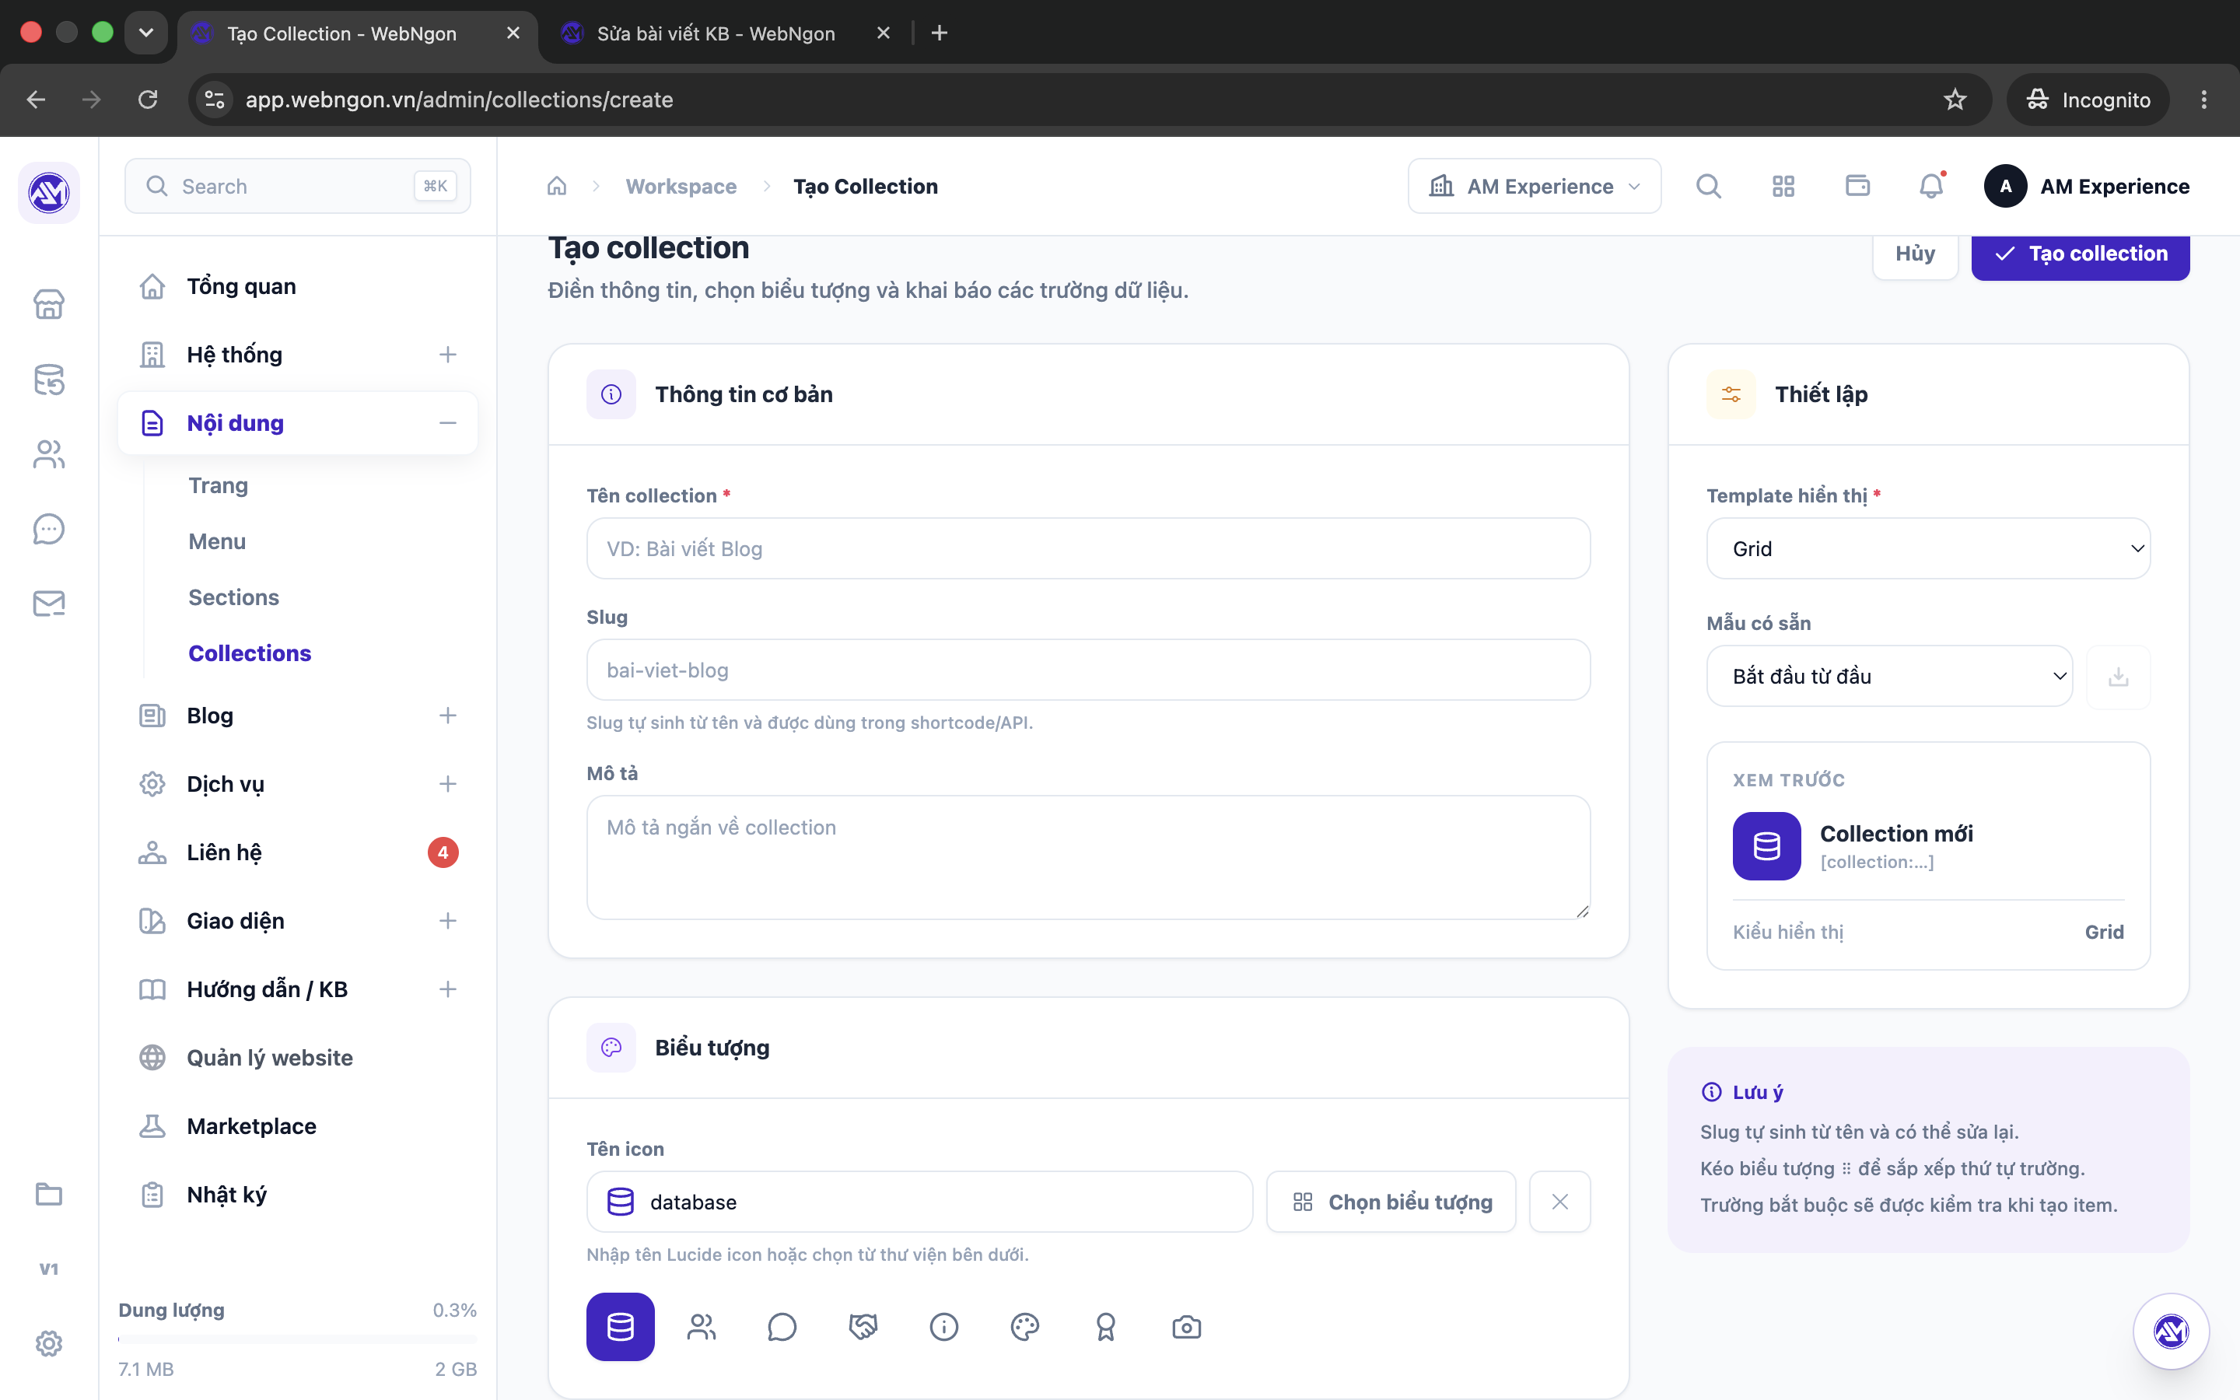The image size is (2240, 1400).
Task: Focus the sidebar Search box
Action: coord(297,186)
